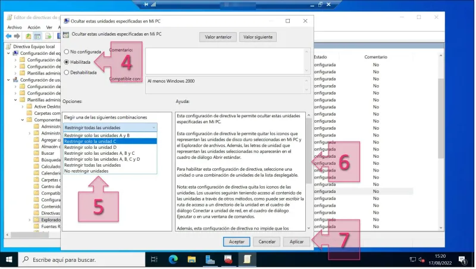Click the active policy editor taskbar icon

coord(247,259)
